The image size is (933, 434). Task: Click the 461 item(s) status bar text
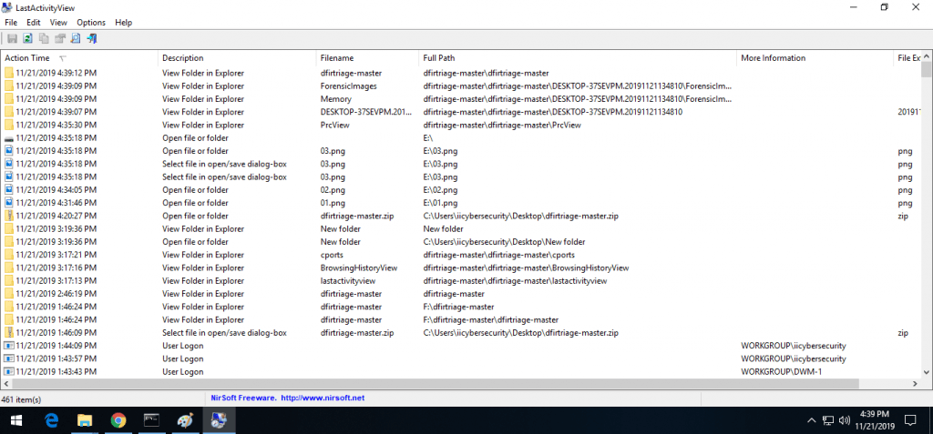22,399
